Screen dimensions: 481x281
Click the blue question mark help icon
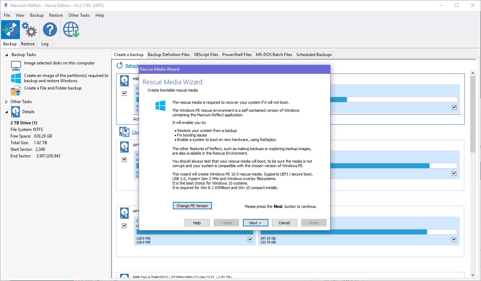[50, 30]
